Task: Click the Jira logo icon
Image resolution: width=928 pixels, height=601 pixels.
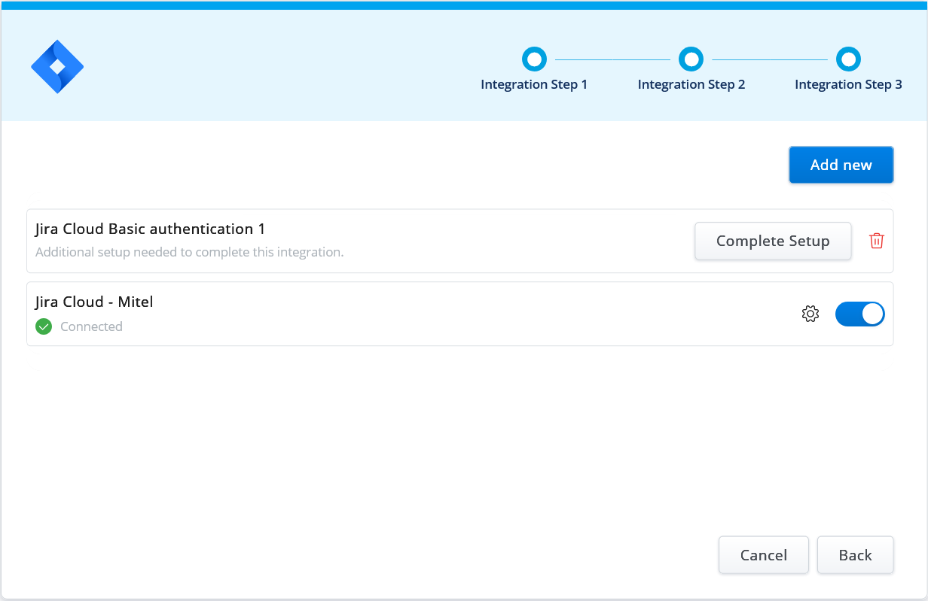Action: (57, 66)
